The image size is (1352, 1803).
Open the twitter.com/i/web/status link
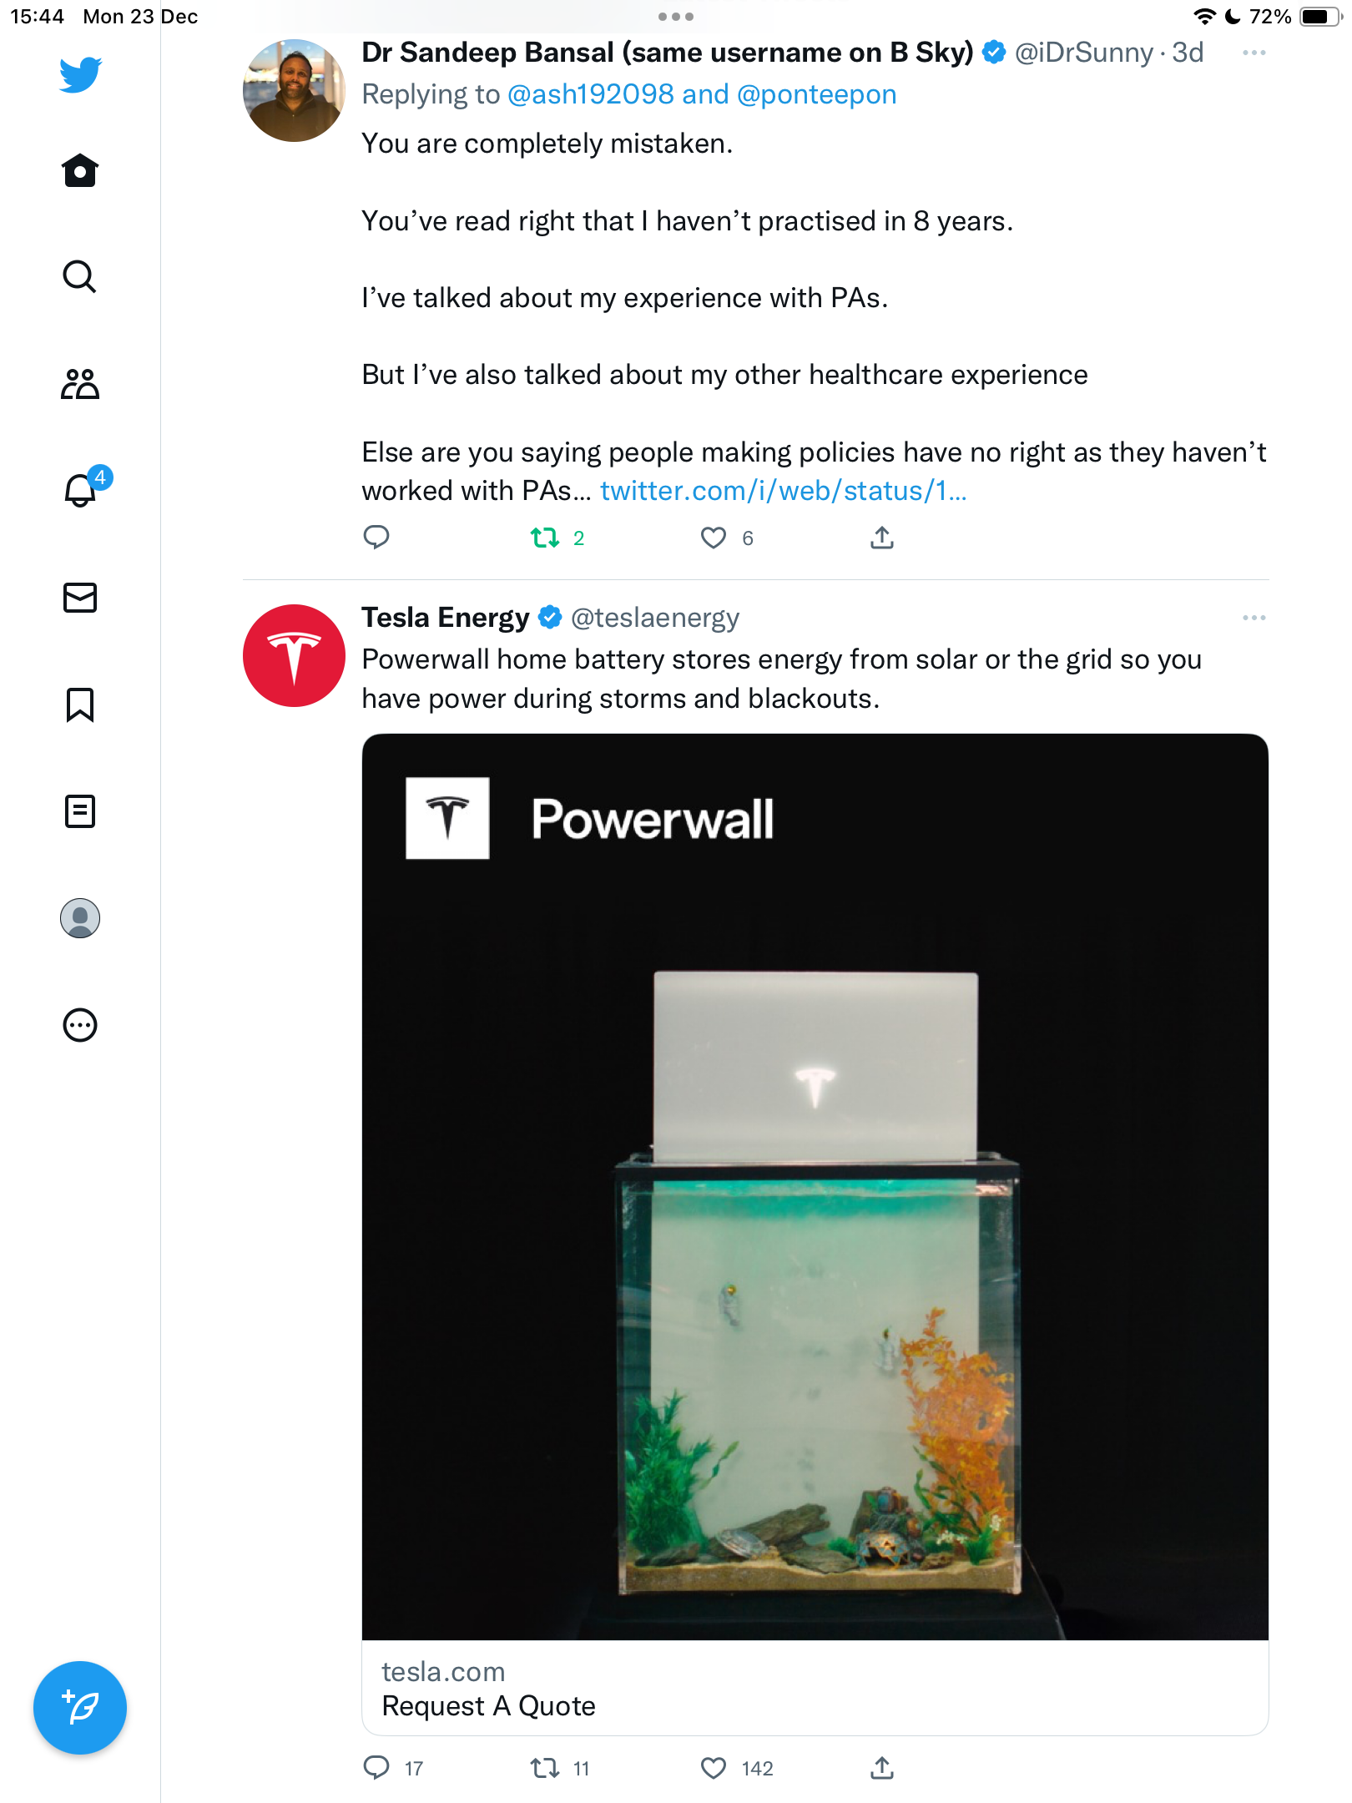[x=783, y=491]
